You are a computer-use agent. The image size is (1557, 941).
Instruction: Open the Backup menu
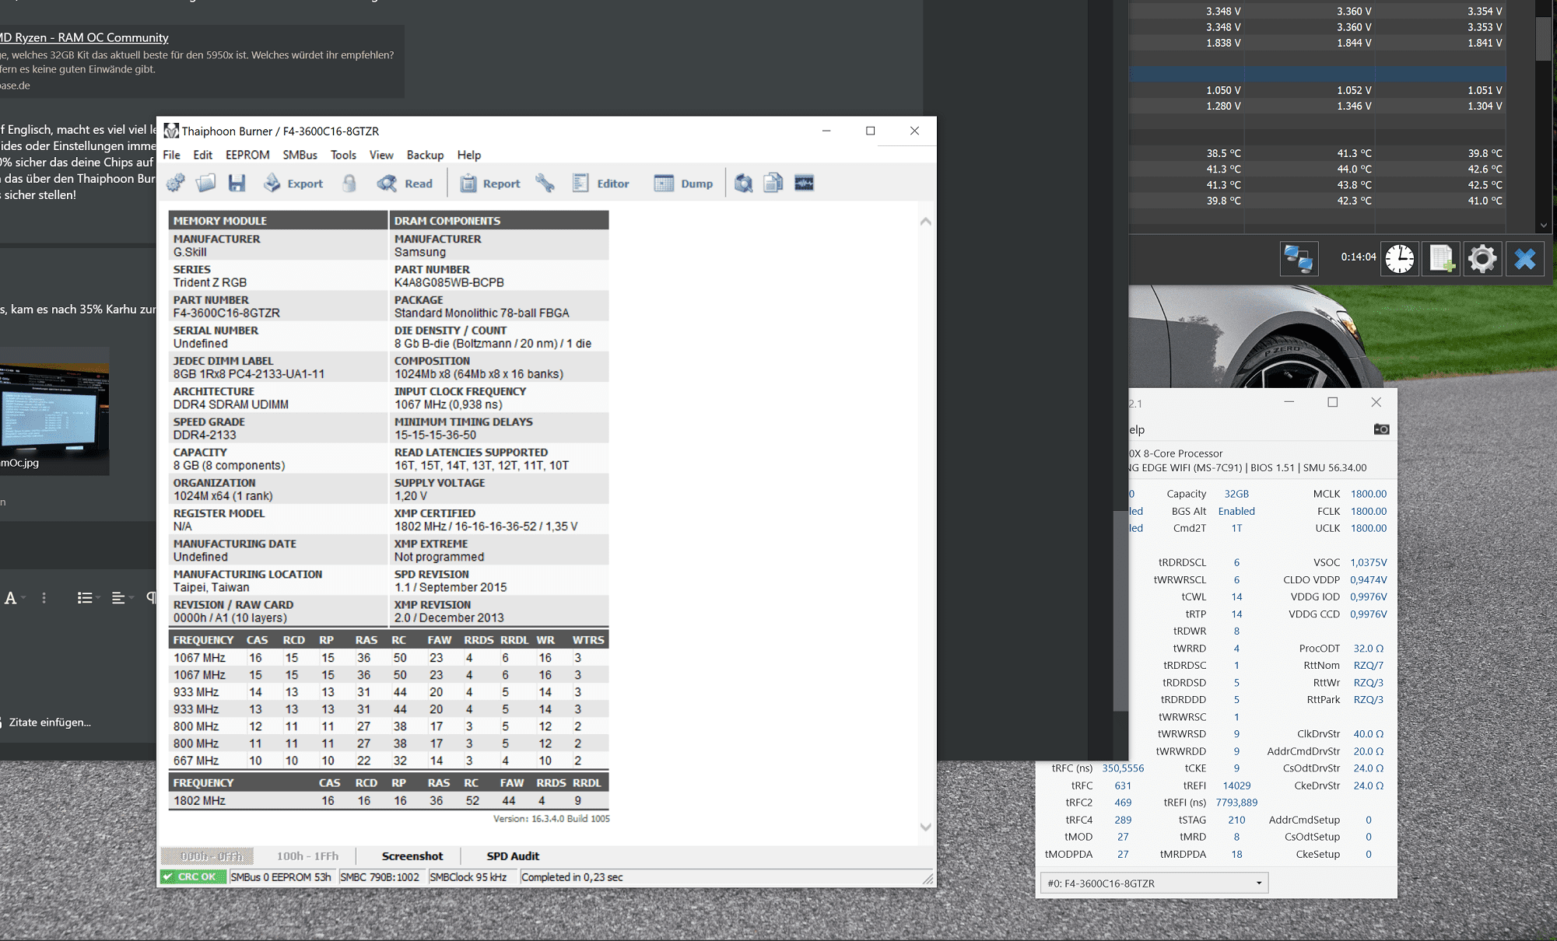[x=425, y=155]
